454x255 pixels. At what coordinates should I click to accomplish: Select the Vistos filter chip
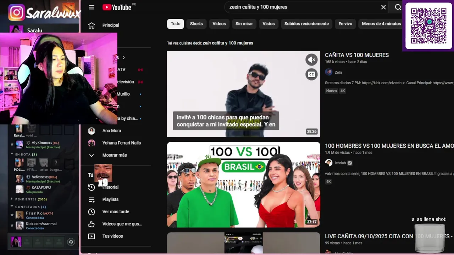pos(268,24)
